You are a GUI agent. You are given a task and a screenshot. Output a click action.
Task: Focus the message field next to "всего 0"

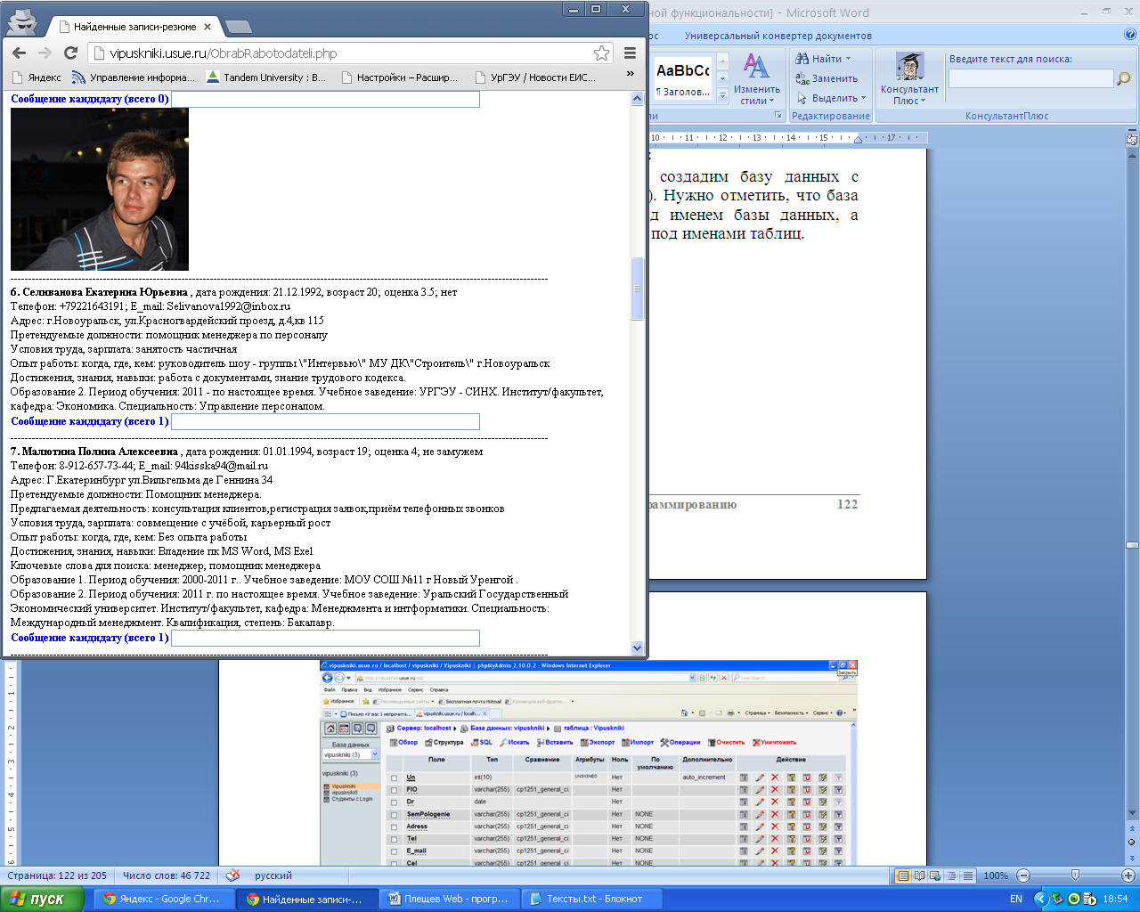pos(325,99)
